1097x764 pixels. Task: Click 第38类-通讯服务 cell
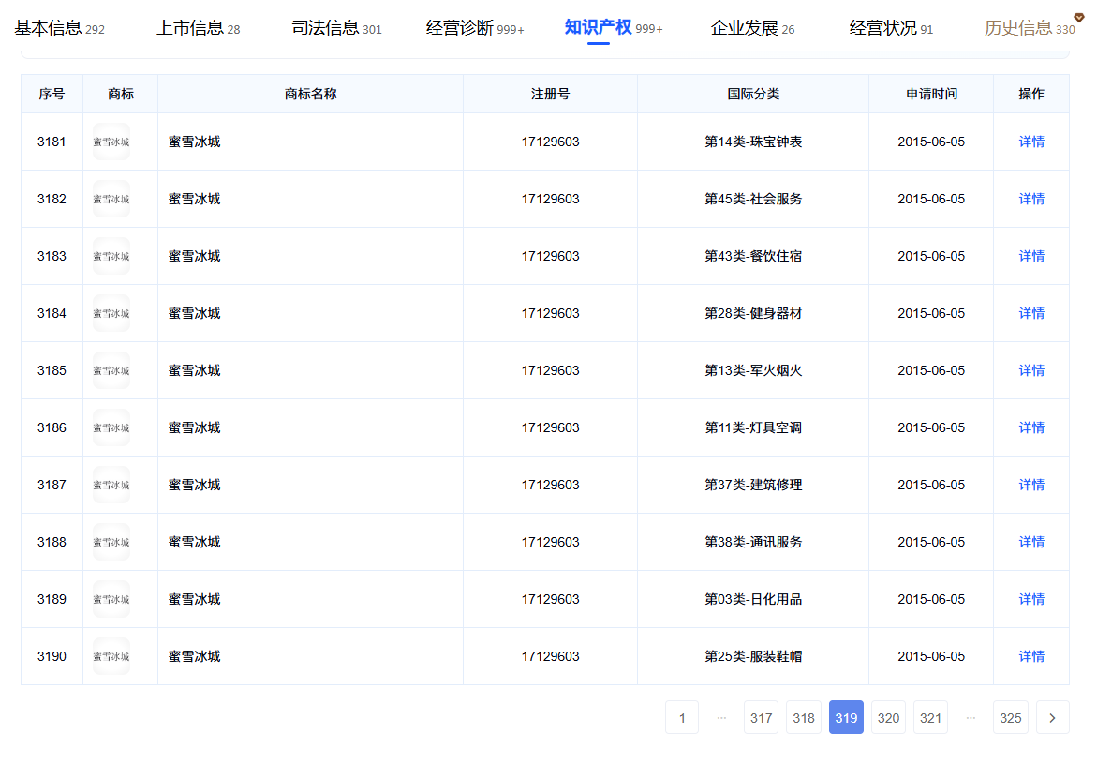753,542
